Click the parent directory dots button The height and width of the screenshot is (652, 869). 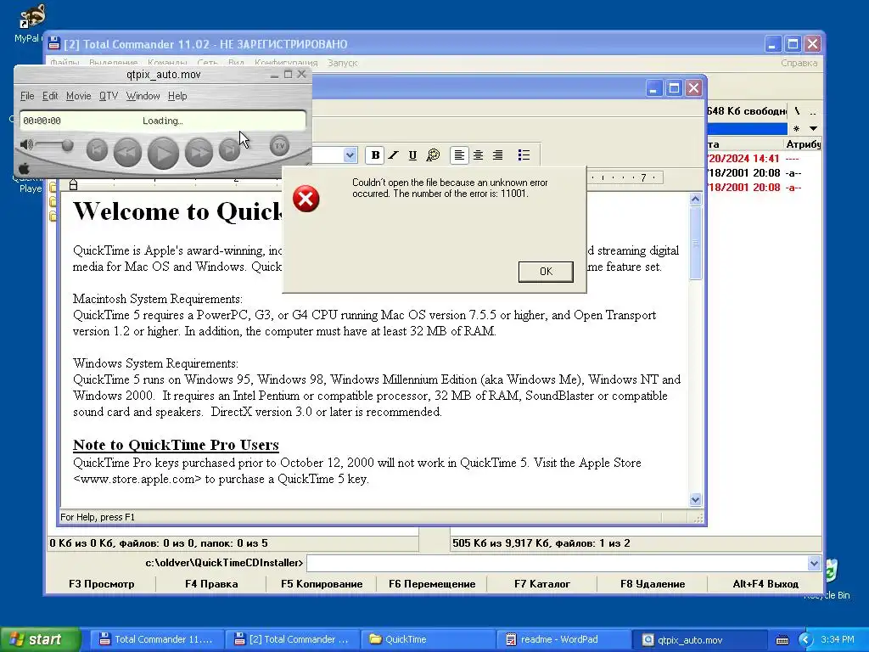[812, 111]
